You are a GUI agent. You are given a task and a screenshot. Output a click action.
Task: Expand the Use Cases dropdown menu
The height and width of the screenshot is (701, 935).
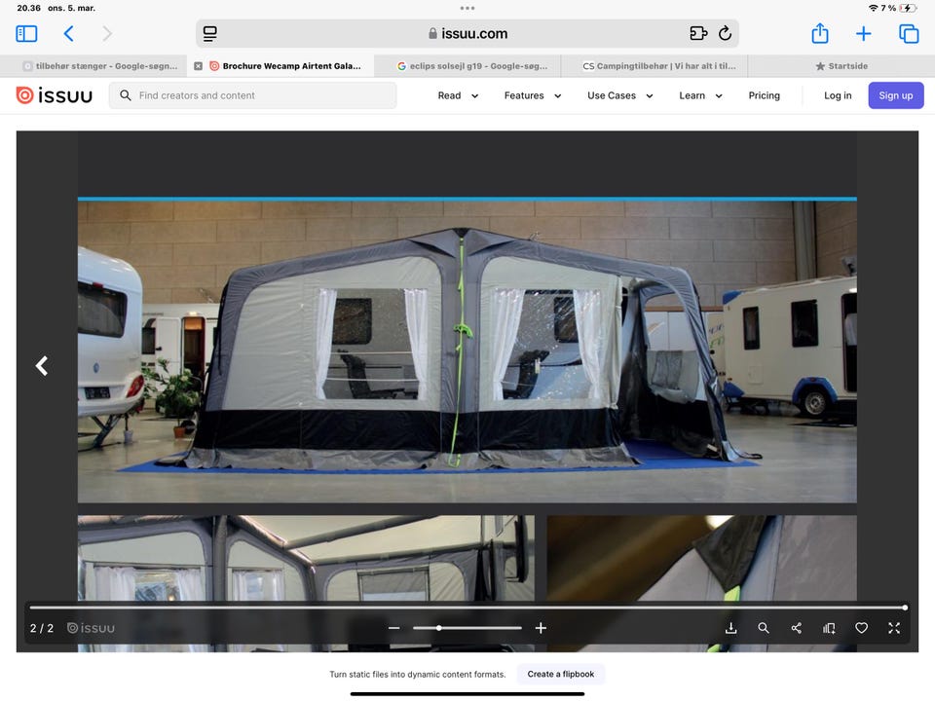(x=620, y=95)
